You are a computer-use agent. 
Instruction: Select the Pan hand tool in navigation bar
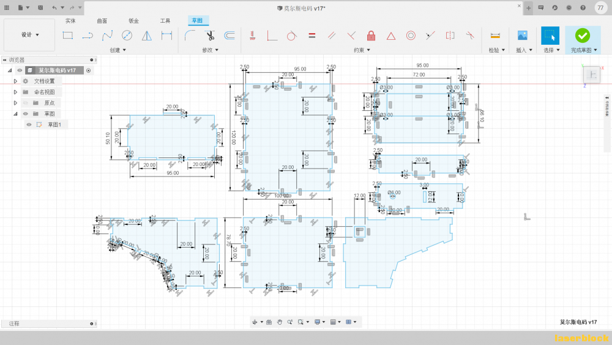[x=280, y=322]
